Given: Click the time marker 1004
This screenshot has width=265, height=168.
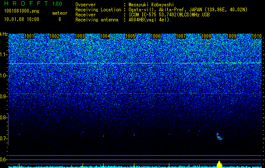Looking at the screenshot, I should click(x=105, y=36).
